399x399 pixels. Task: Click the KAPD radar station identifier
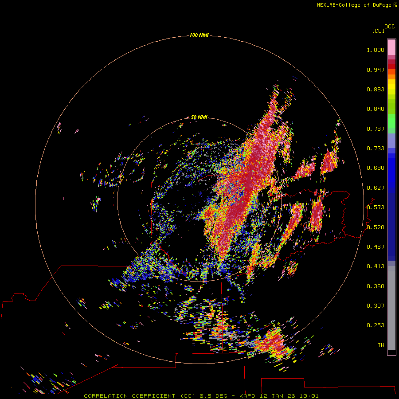click(247, 396)
